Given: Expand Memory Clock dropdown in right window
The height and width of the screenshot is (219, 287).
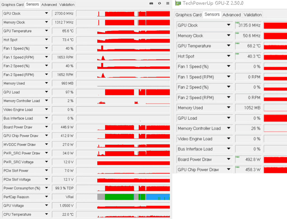Looking at the screenshot, I should (229, 35).
